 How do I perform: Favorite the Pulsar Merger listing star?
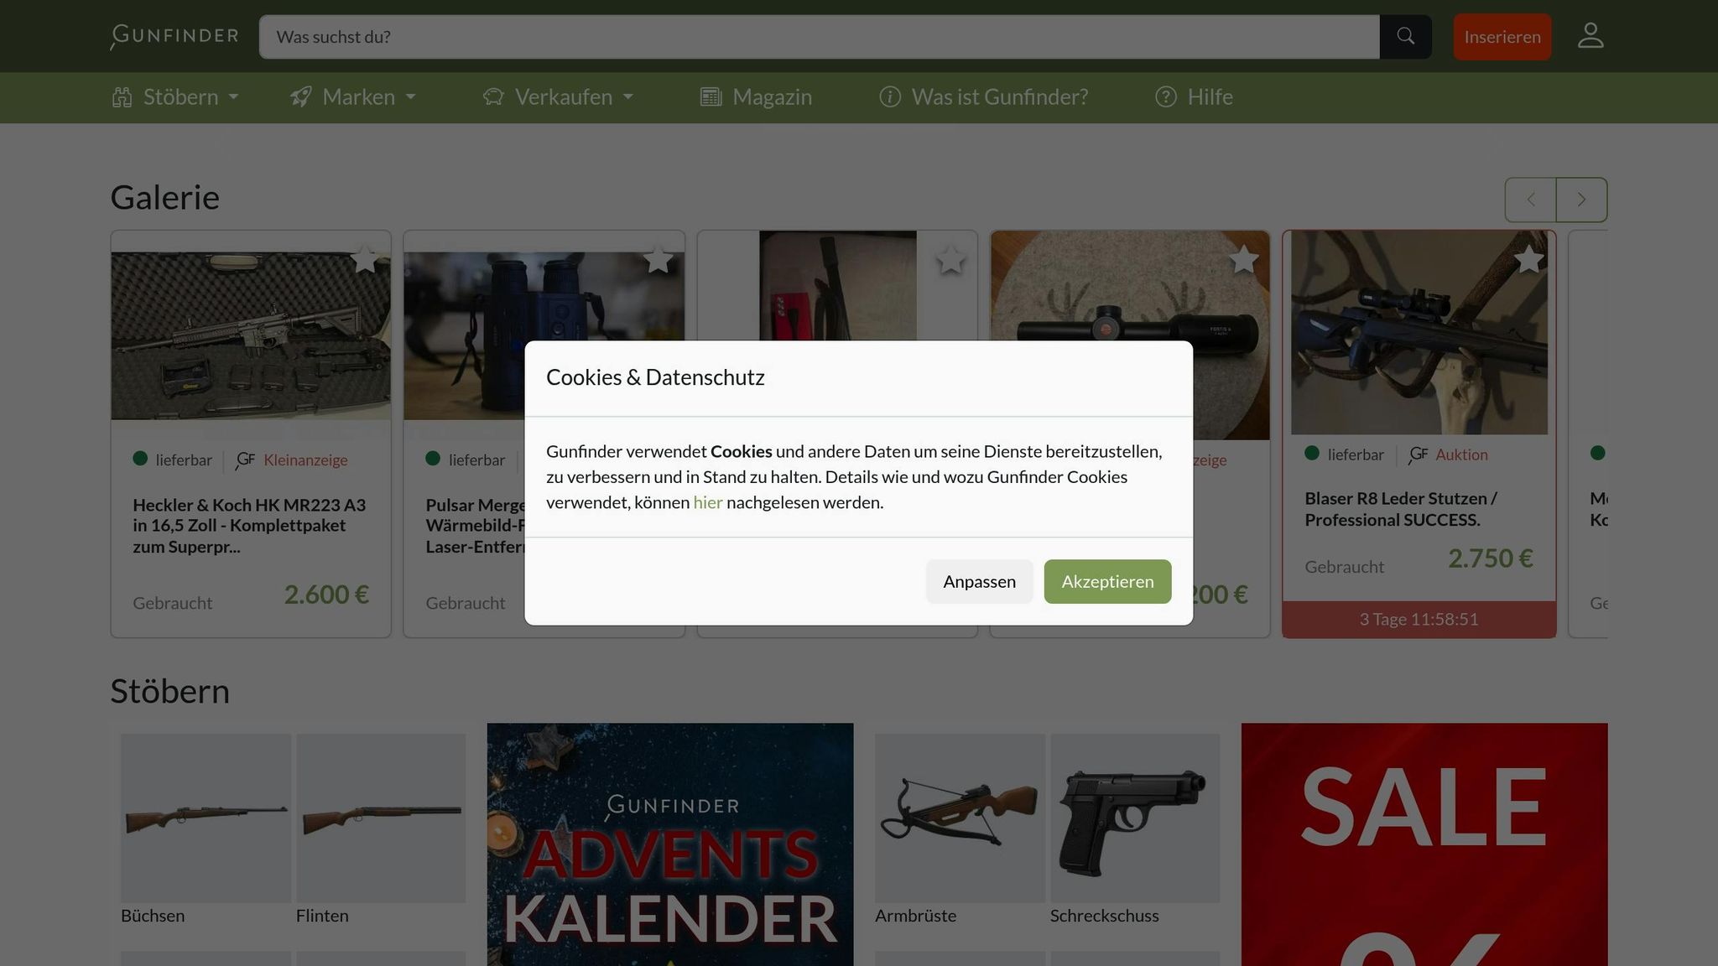(659, 260)
